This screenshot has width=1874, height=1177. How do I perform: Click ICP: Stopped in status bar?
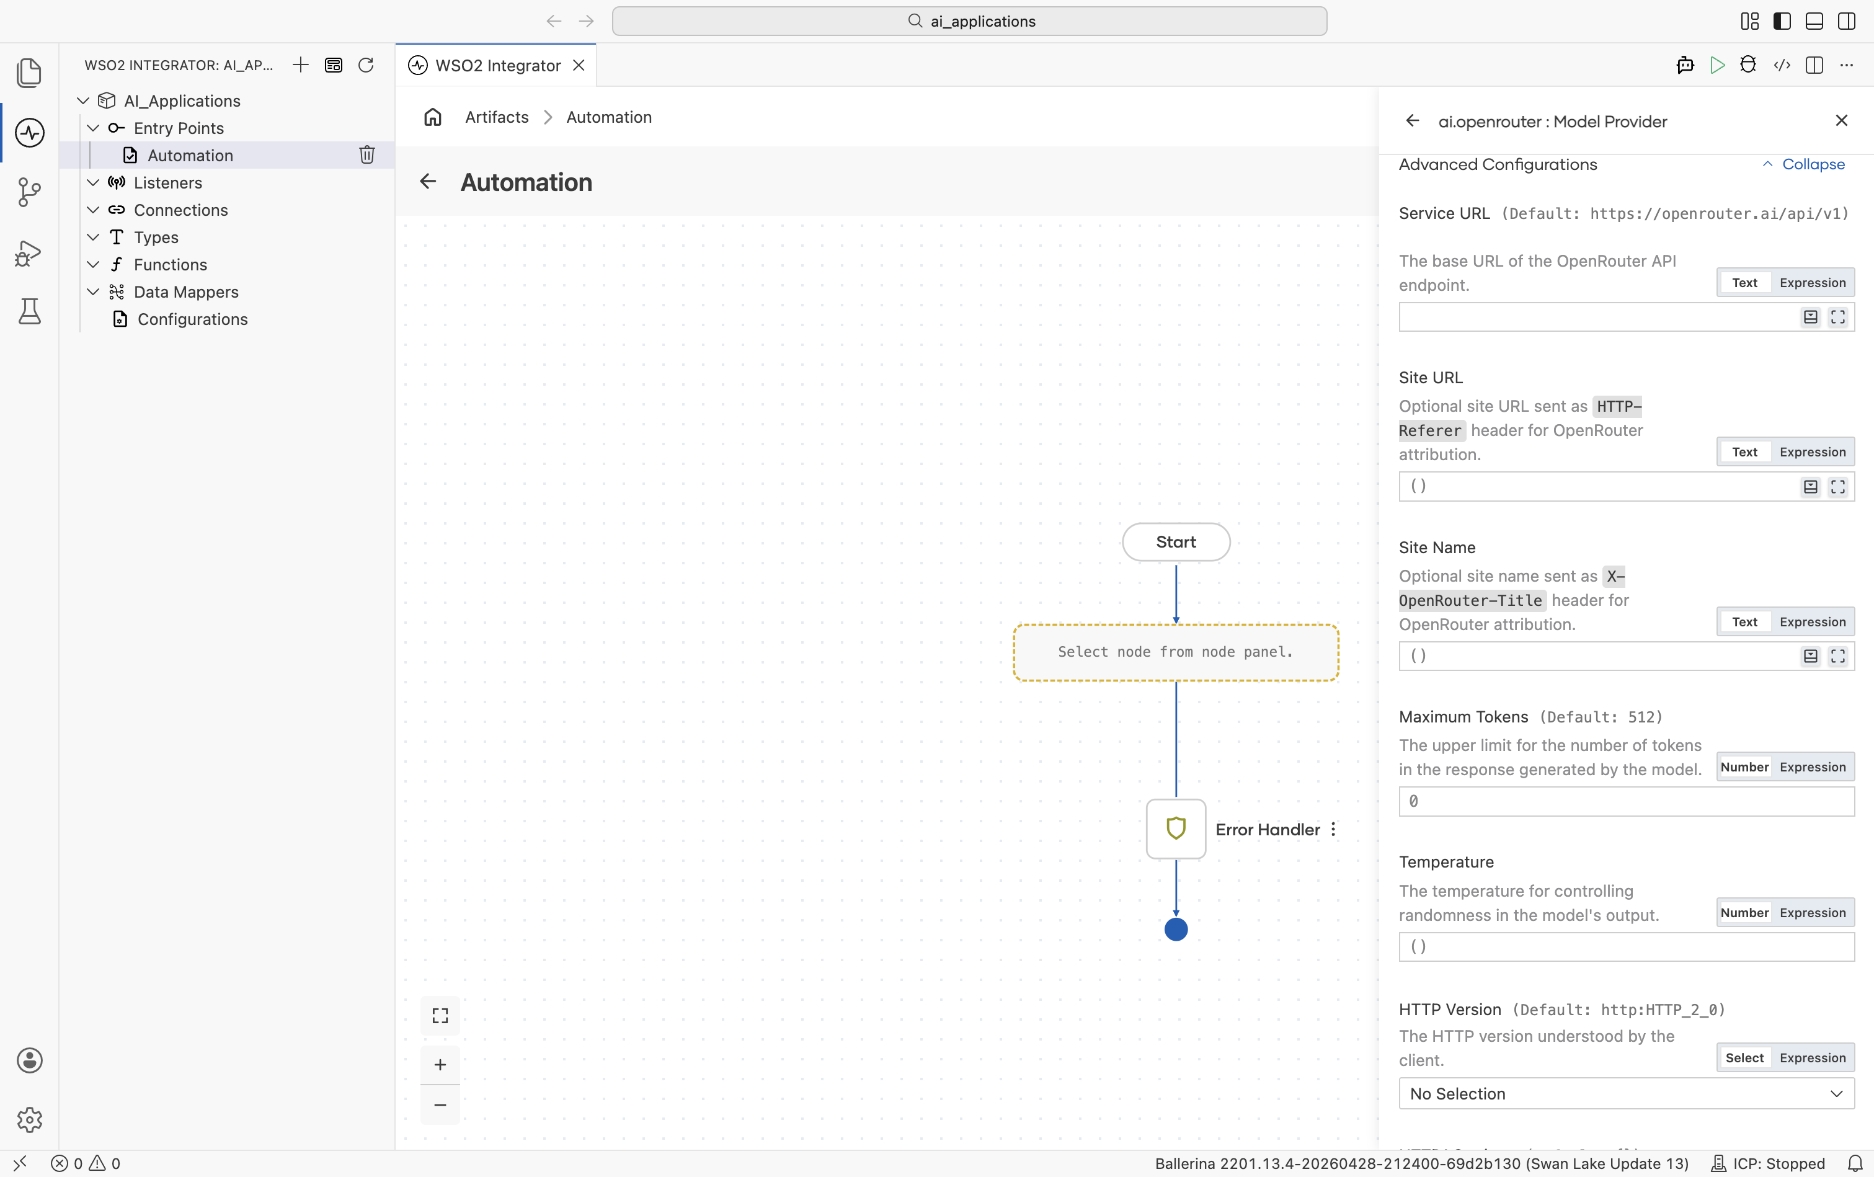(1768, 1163)
